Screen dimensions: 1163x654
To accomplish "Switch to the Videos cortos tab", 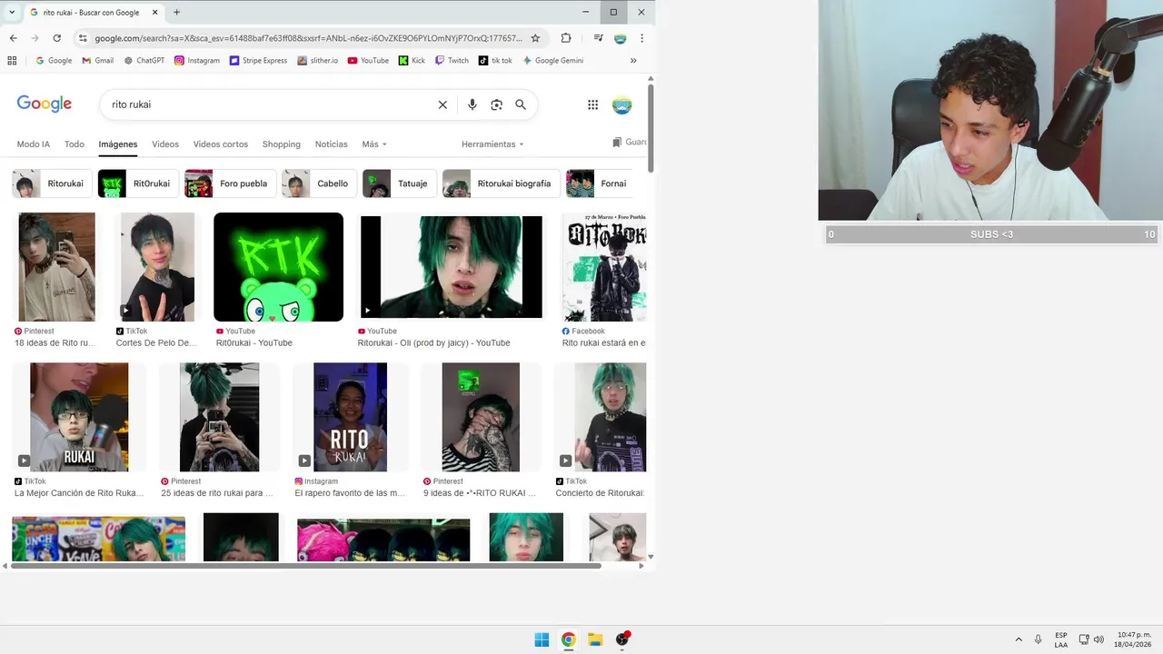I will pos(221,144).
